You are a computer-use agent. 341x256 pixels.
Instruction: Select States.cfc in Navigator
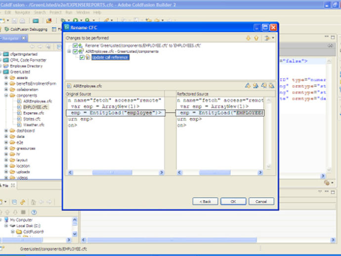tap(32, 119)
